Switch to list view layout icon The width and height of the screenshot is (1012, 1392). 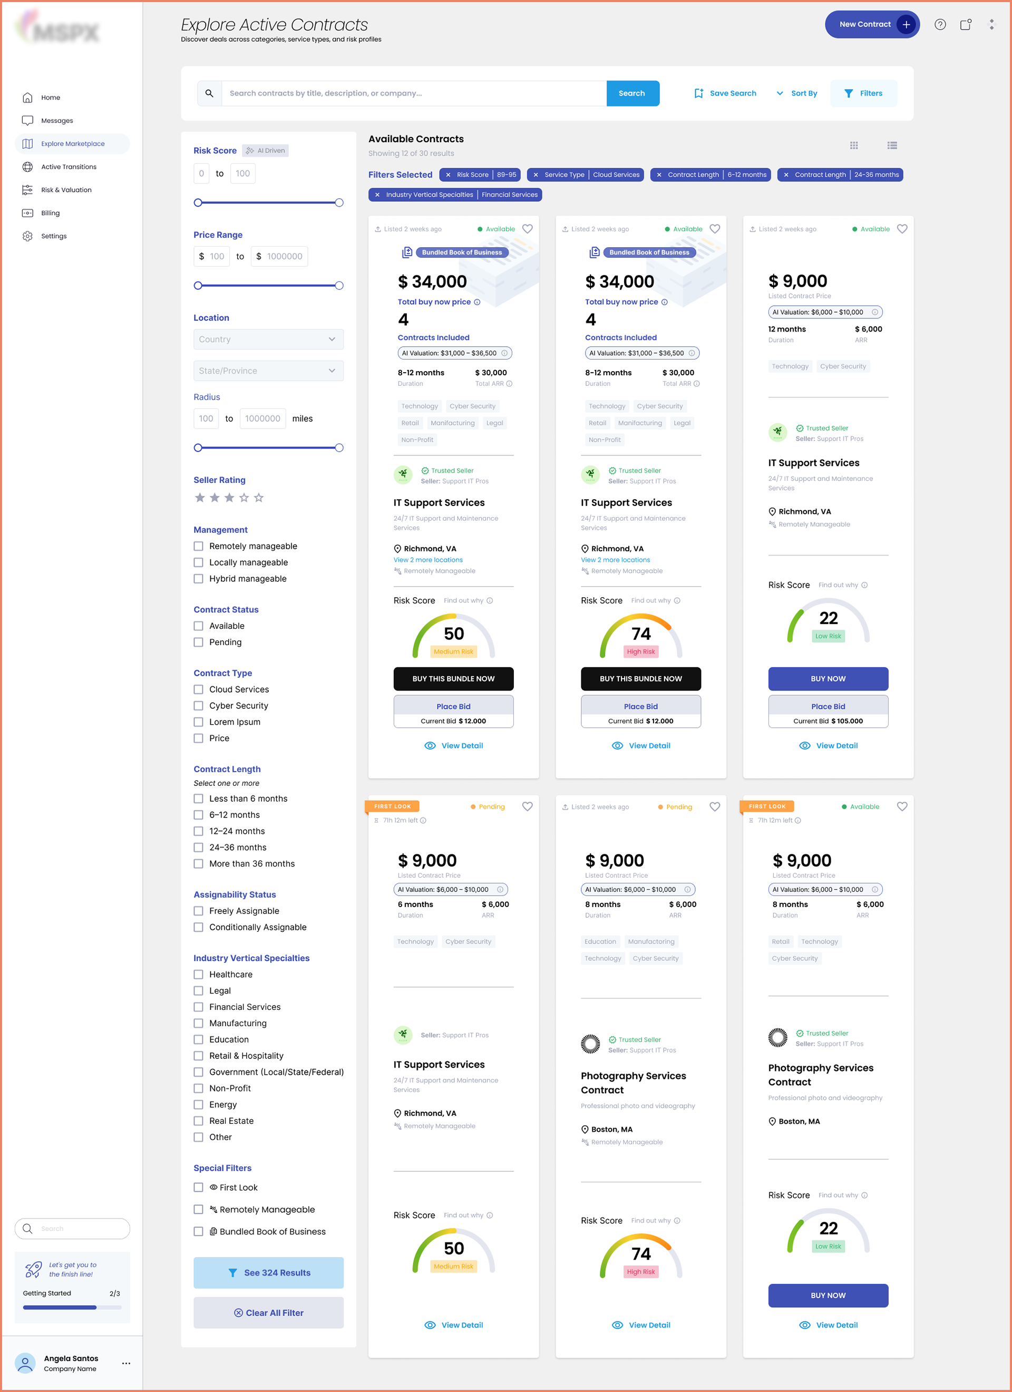pyautogui.click(x=892, y=145)
